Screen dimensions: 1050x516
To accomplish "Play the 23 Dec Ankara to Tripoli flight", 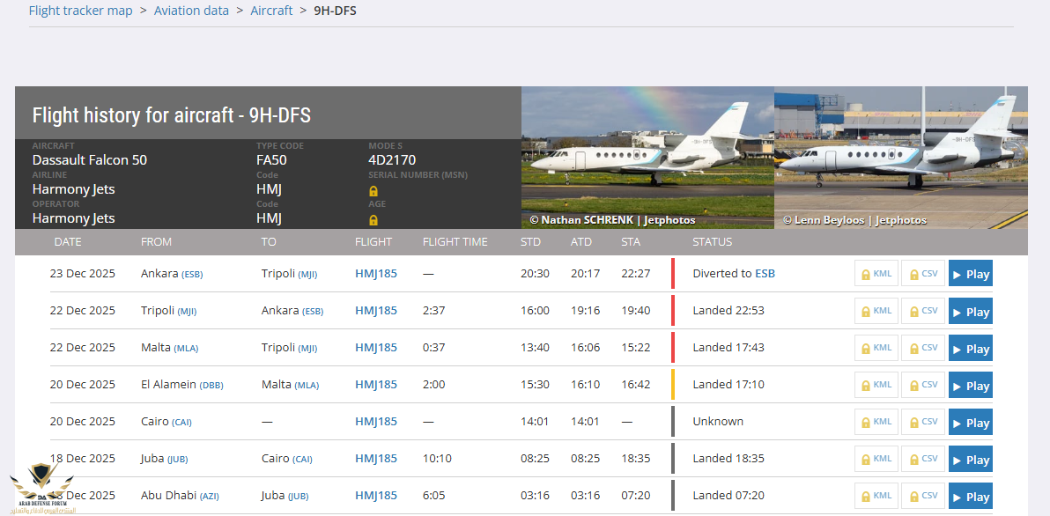I will coord(970,274).
